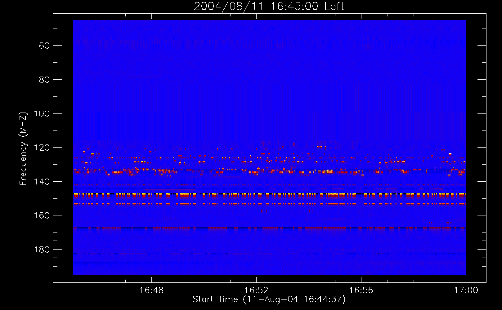
Task: Select the 140 frequency tick label
Action: tap(42, 182)
